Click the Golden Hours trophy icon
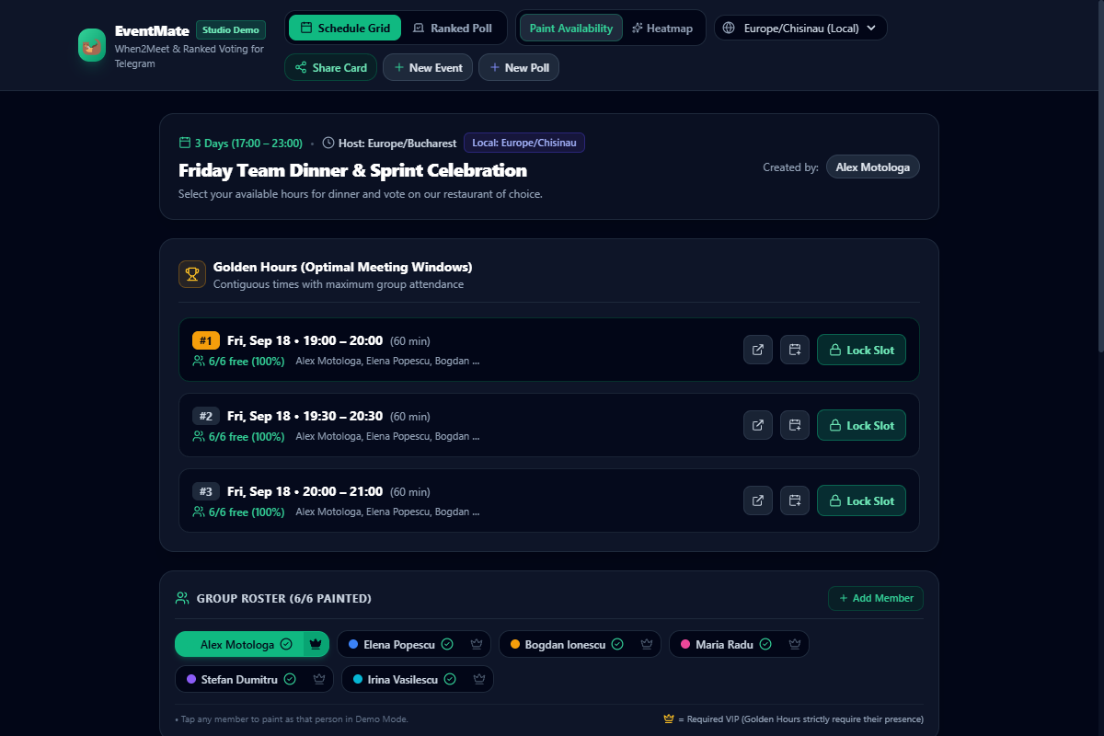Screen dimensions: 1104x736 (x=192, y=274)
